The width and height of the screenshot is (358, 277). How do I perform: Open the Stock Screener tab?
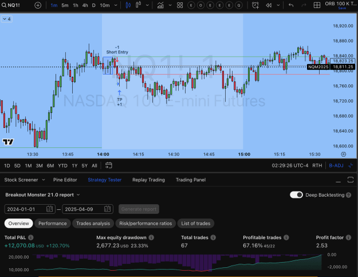click(21, 180)
